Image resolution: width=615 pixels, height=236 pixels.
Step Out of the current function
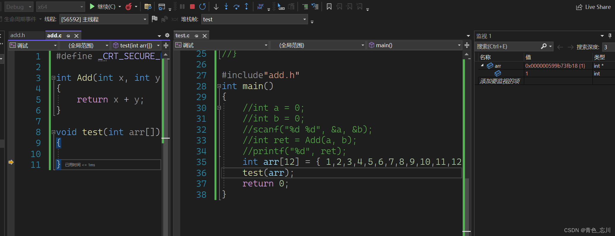pos(246,7)
